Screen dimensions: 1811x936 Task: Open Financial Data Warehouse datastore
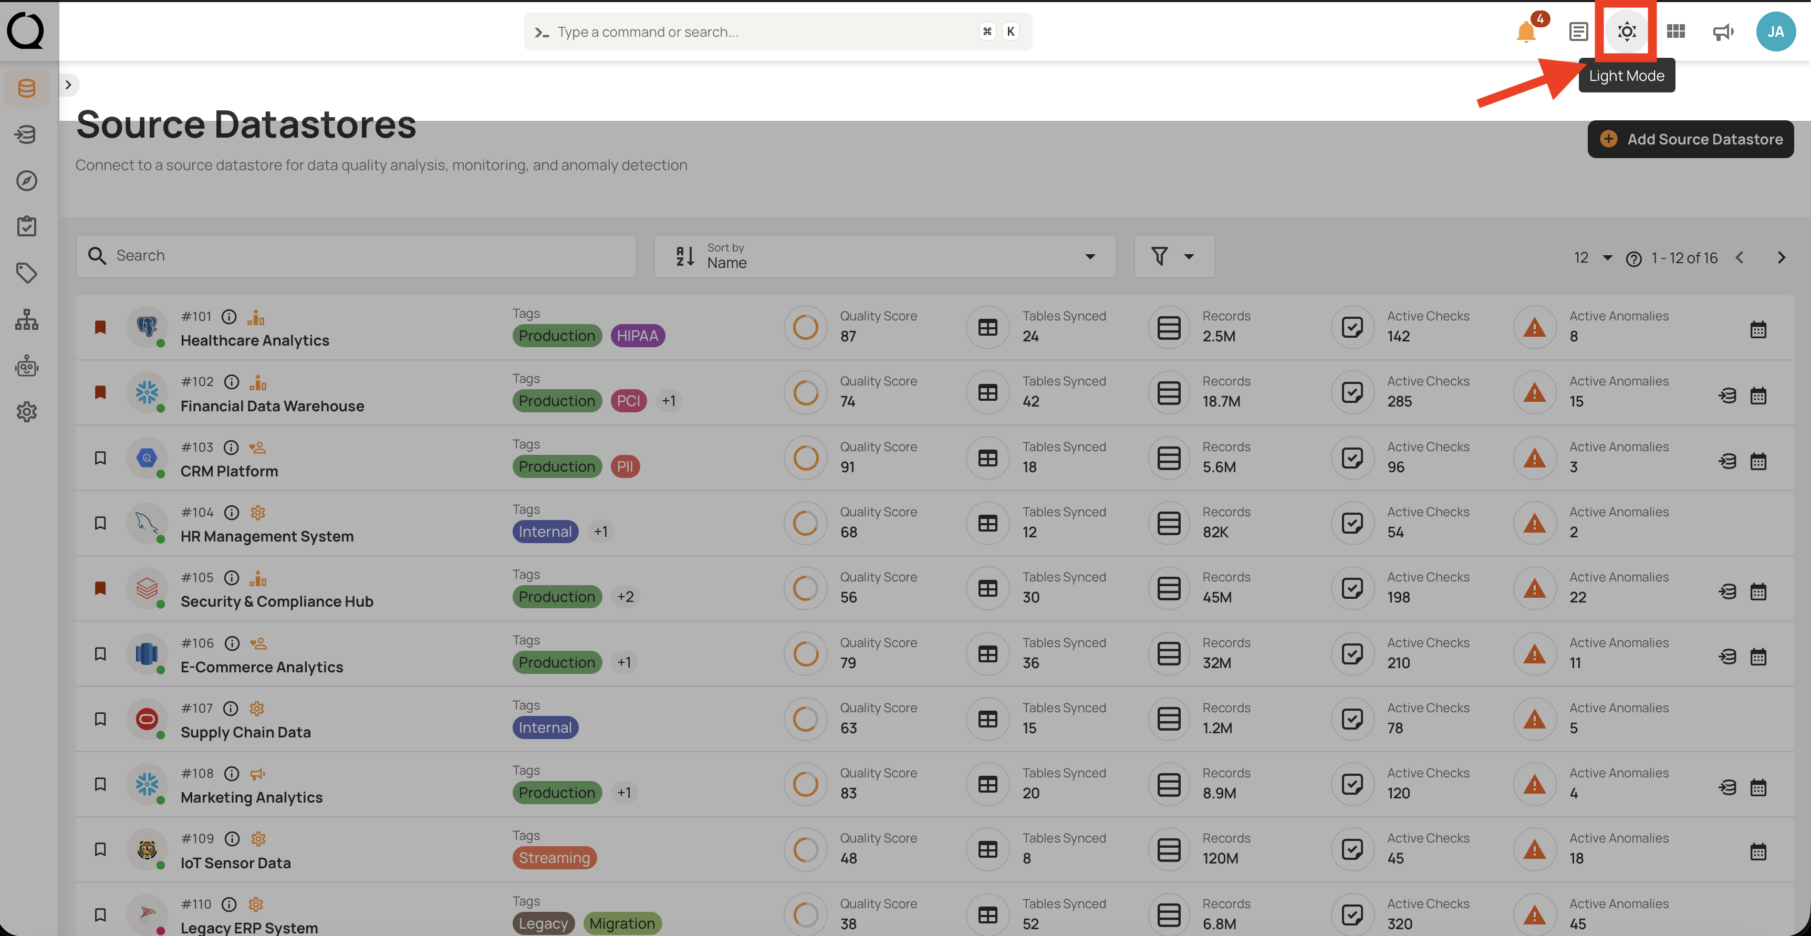tap(272, 406)
